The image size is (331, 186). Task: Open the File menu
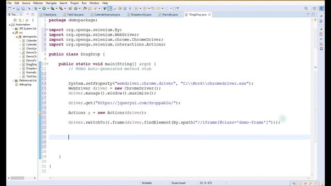[9, 3]
